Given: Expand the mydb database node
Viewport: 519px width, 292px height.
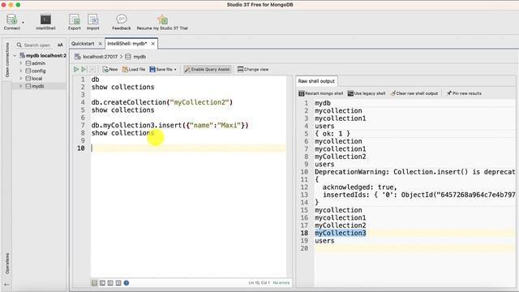Looking at the screenshot, I should [x=21, y=86].
